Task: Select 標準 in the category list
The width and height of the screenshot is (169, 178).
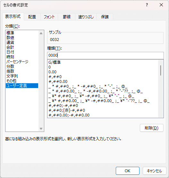Action: 22,33
